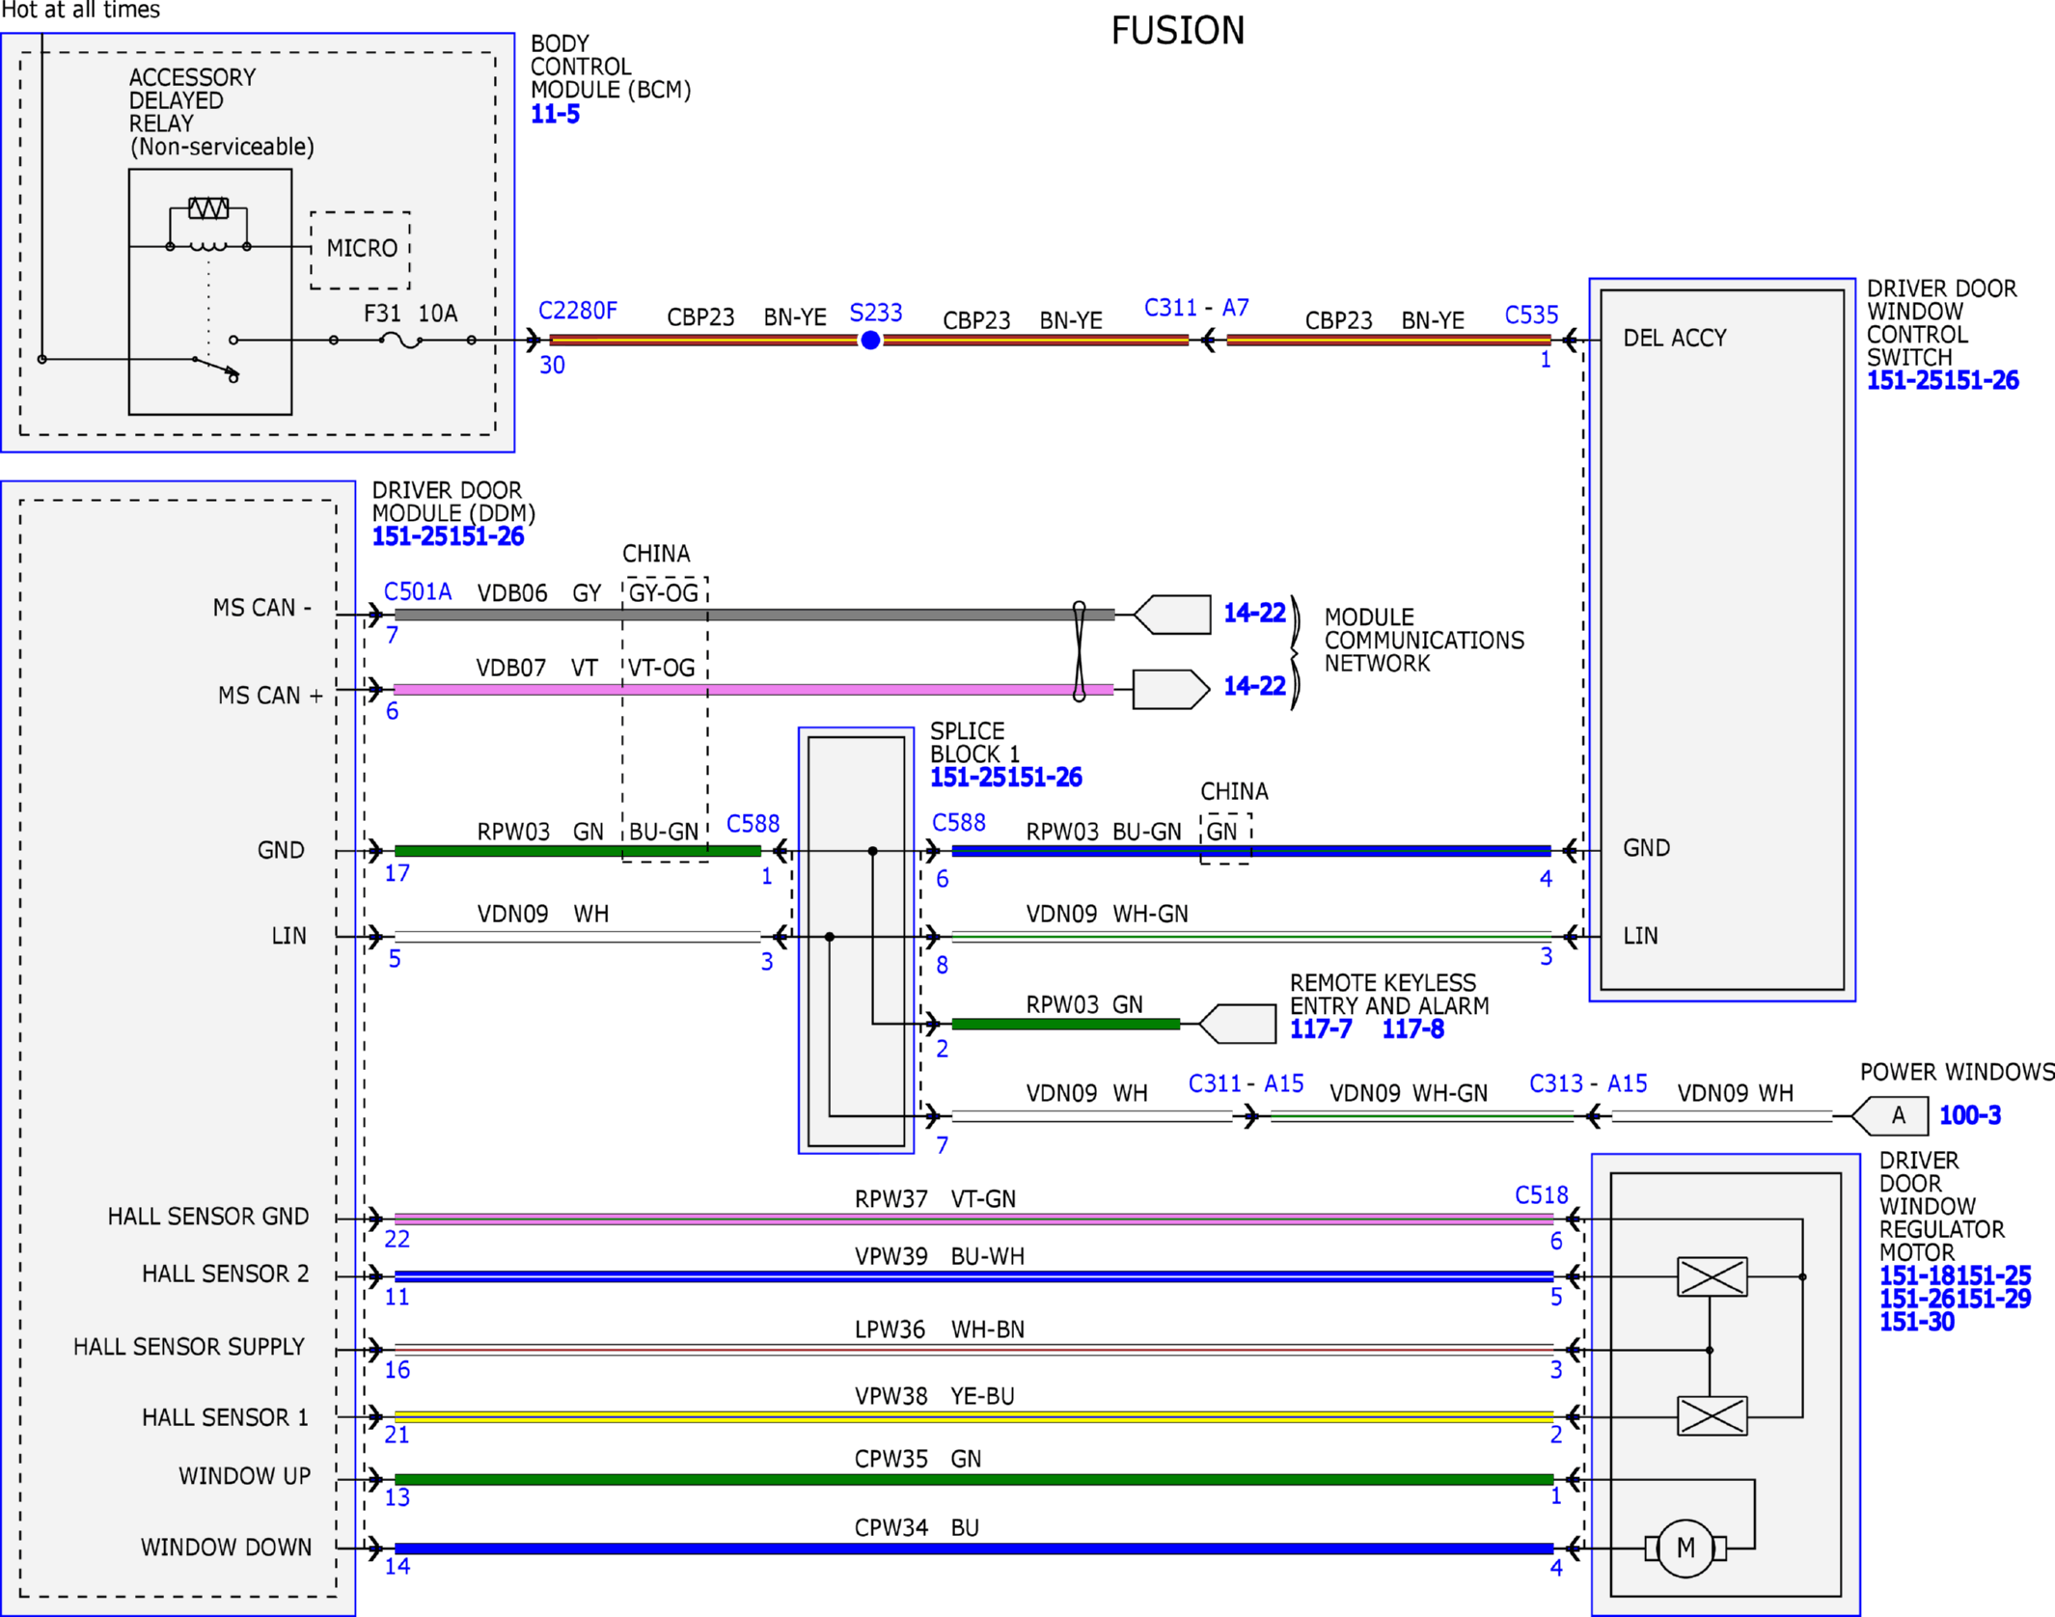Click the WINDOW UP pin label

tap(245, 1476)
